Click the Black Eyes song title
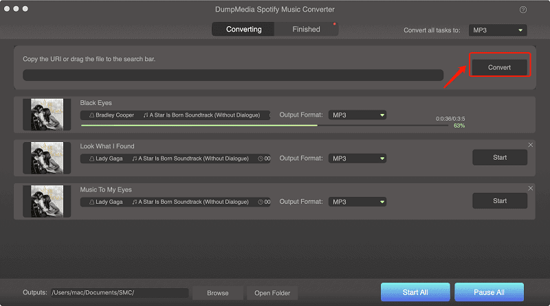 click(96, 103)
